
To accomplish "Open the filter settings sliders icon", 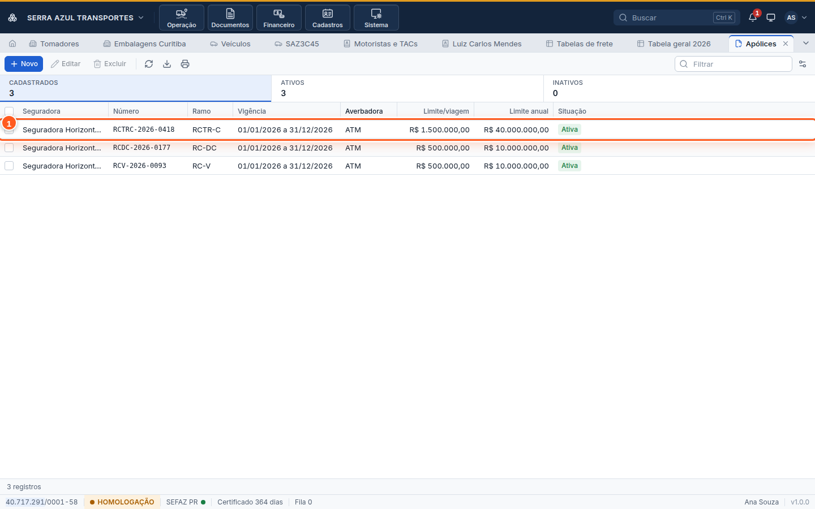I will click(803, 64).
